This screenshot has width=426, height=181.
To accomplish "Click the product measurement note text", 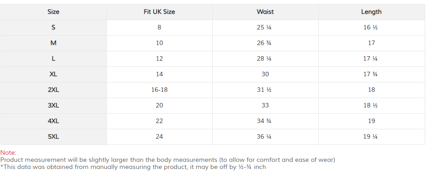I will pos(168,160).
